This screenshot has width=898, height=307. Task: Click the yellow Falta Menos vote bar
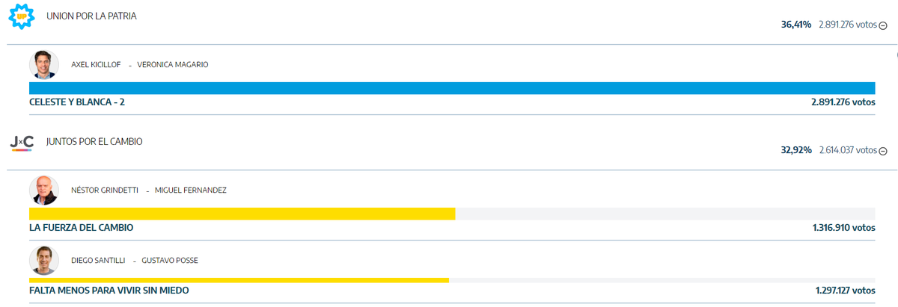pyautogui.click(x=239, y=280)
